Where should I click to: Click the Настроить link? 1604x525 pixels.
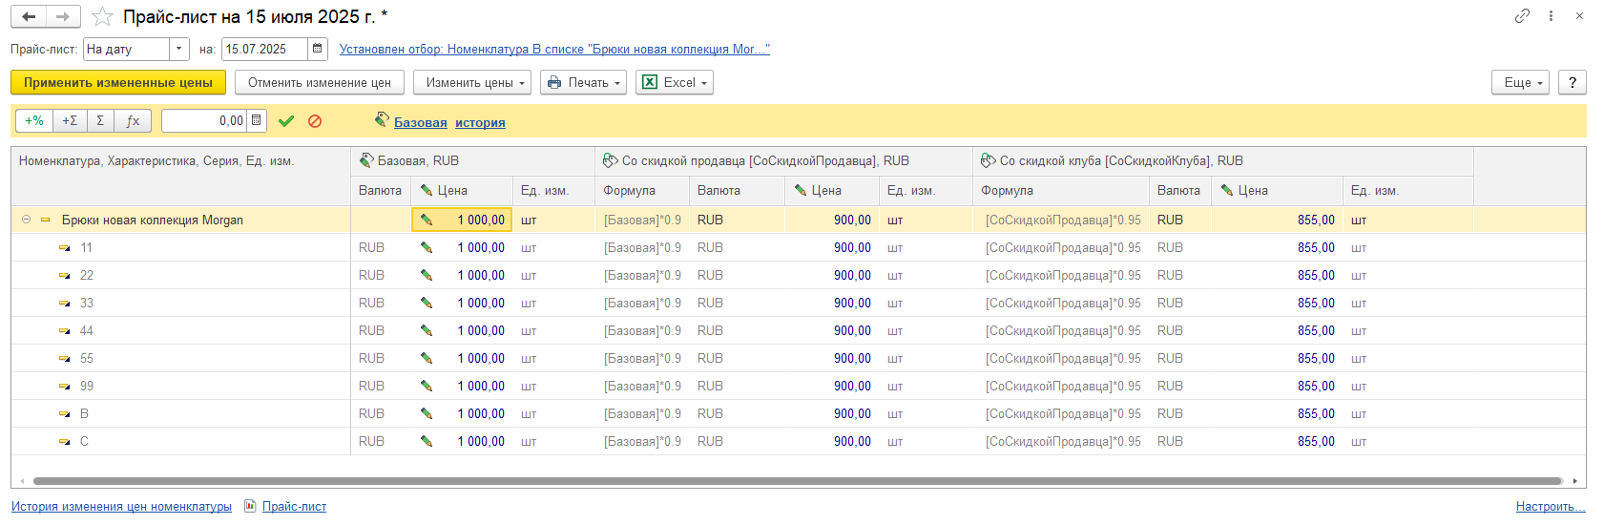1545,507
